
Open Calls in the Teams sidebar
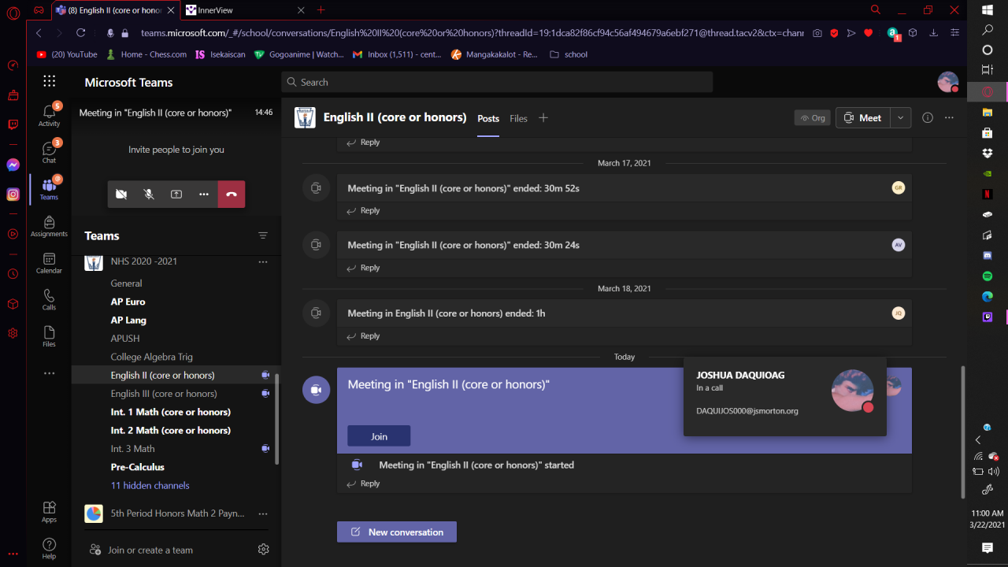49,299
